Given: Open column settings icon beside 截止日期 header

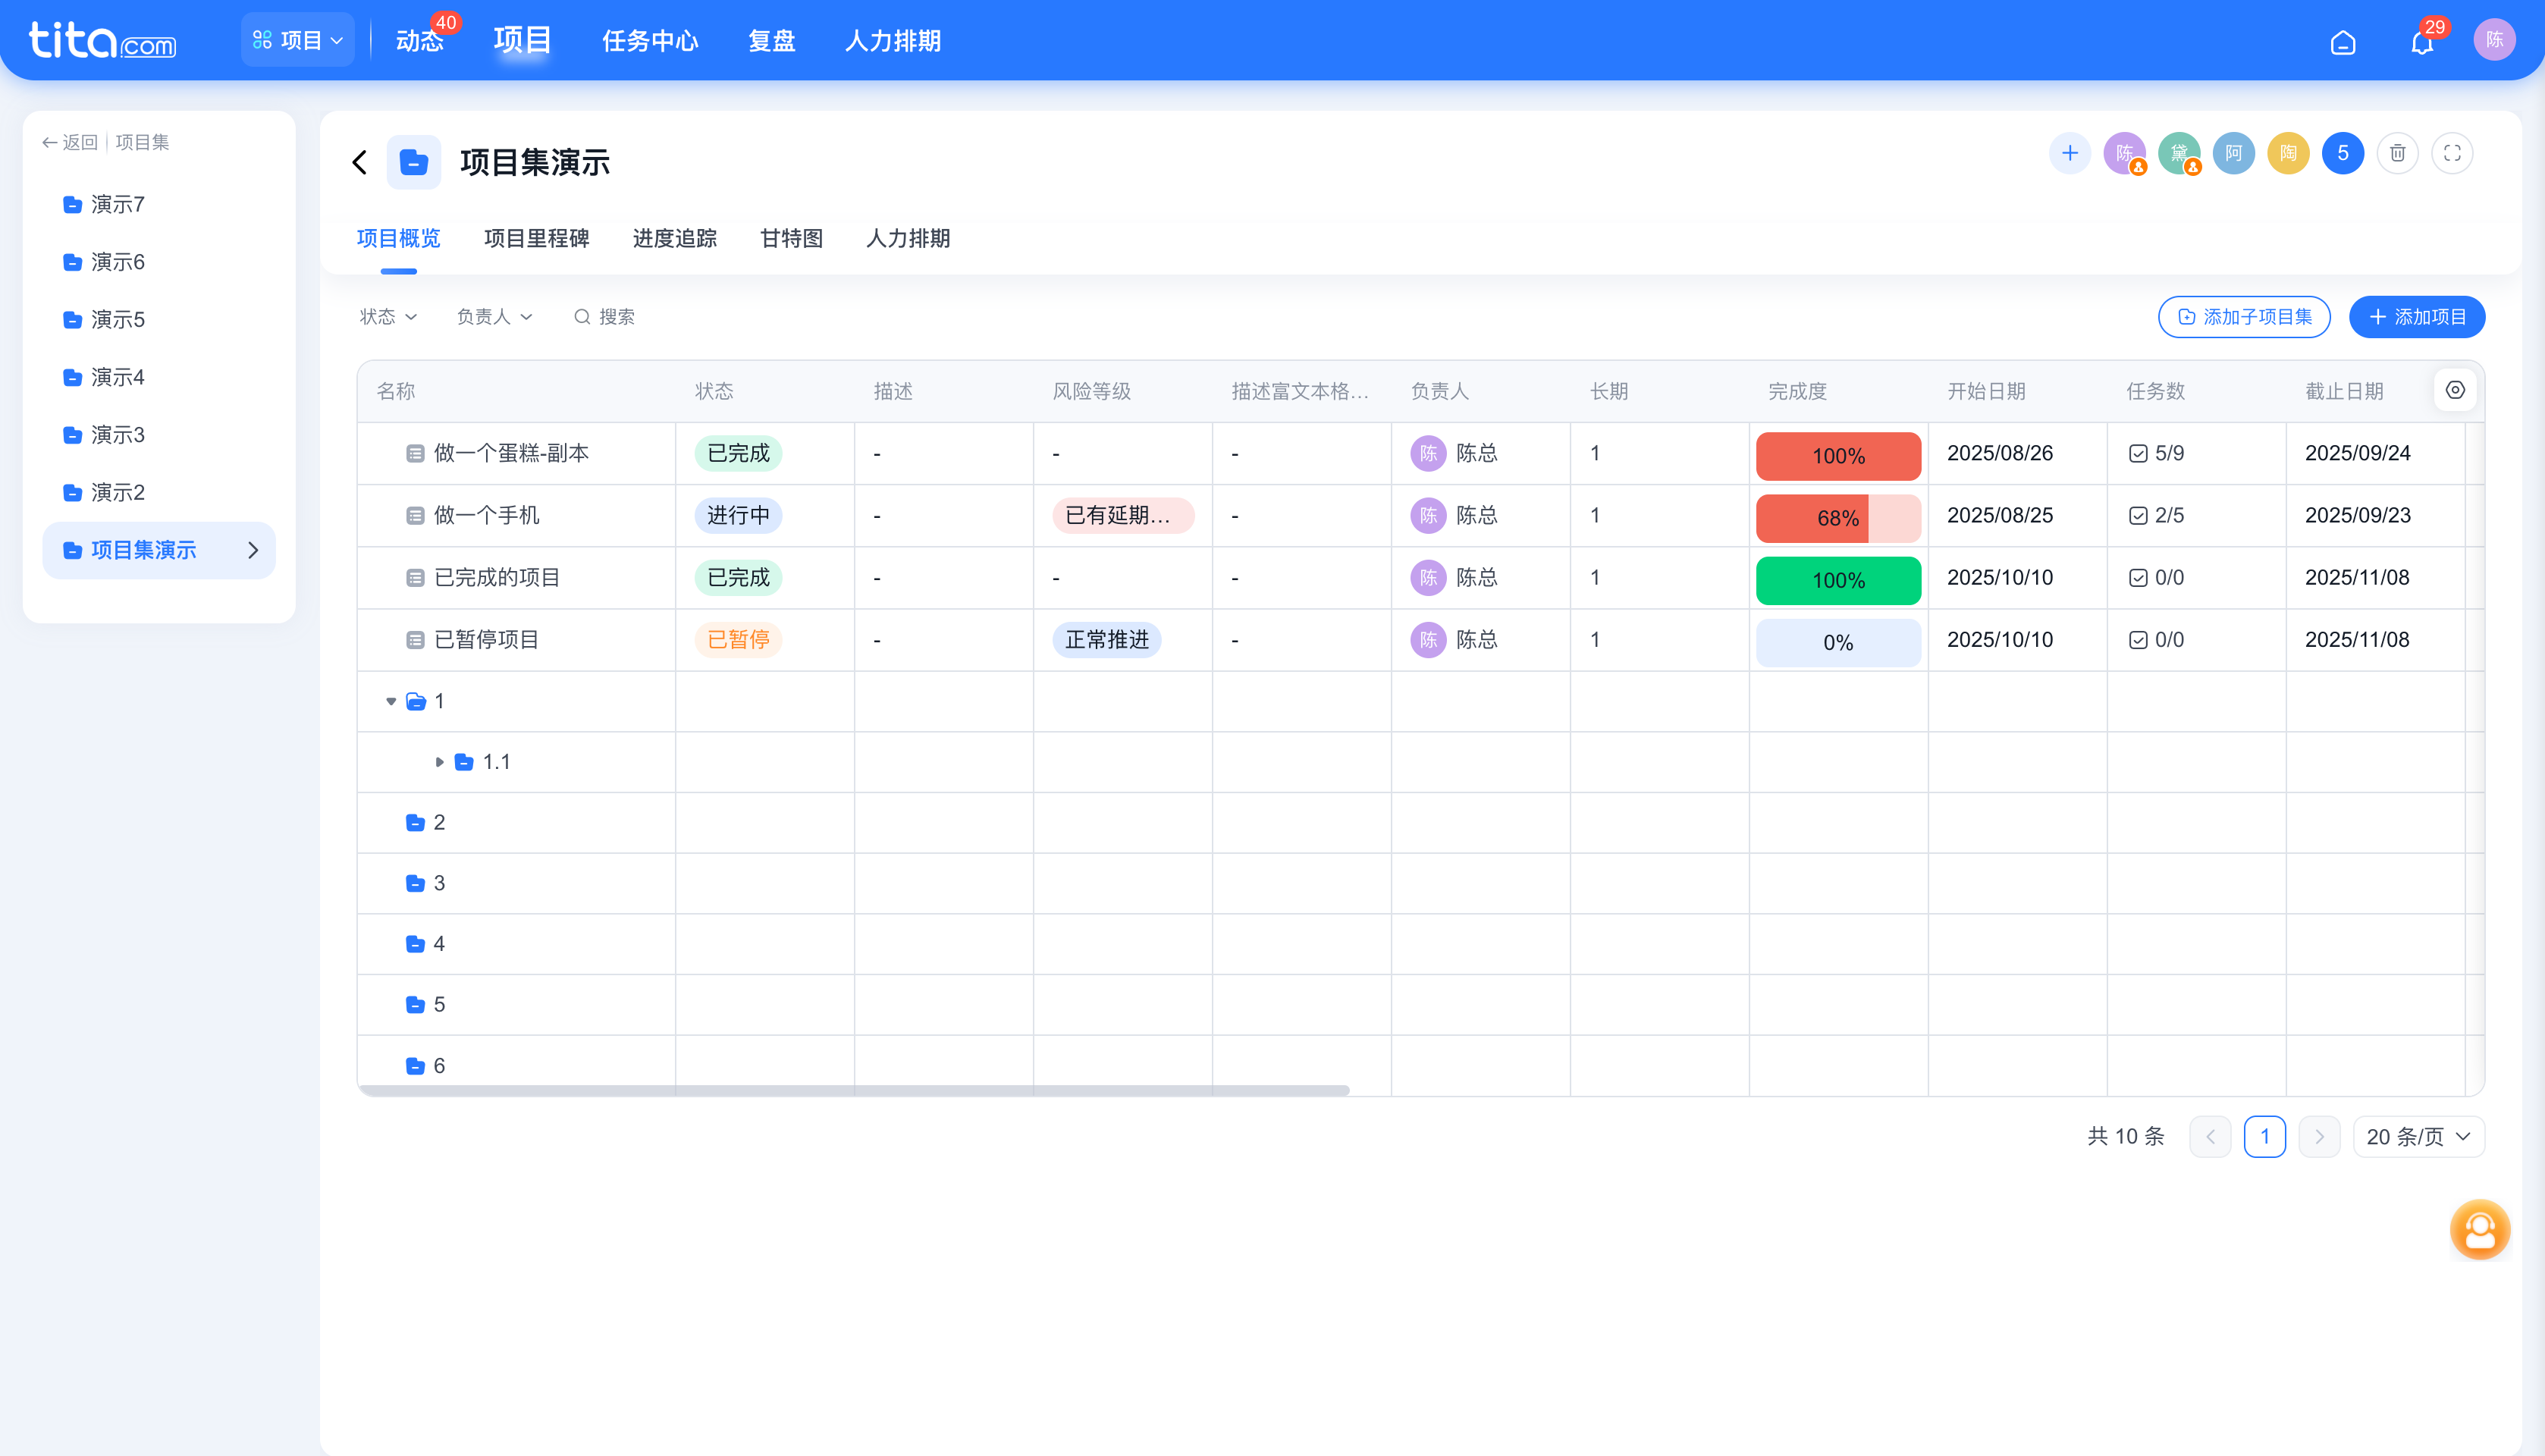Looking at the screenshot, I should click(2455, 390).
